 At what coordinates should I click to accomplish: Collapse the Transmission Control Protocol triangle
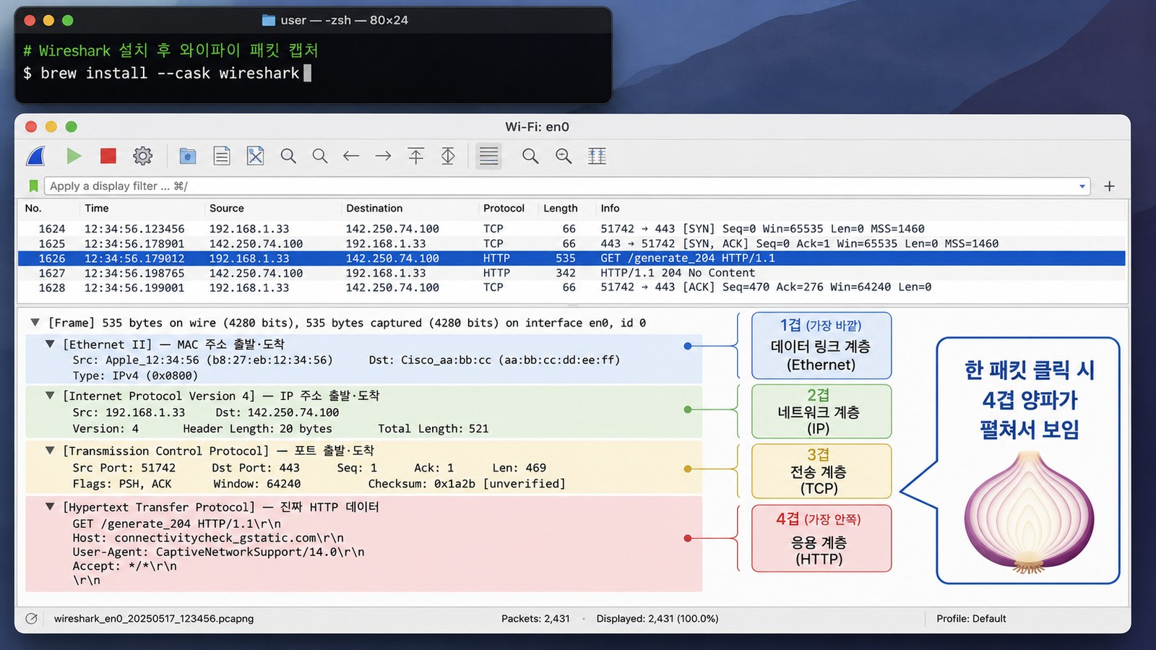click(x=50, y=450)
